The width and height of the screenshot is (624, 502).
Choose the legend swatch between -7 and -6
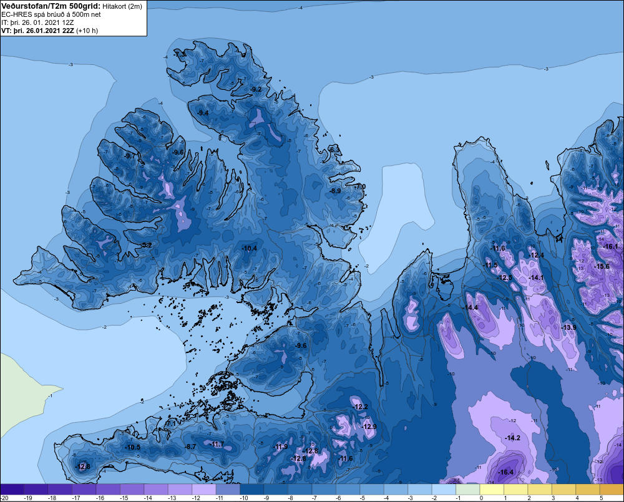(324, 490)
